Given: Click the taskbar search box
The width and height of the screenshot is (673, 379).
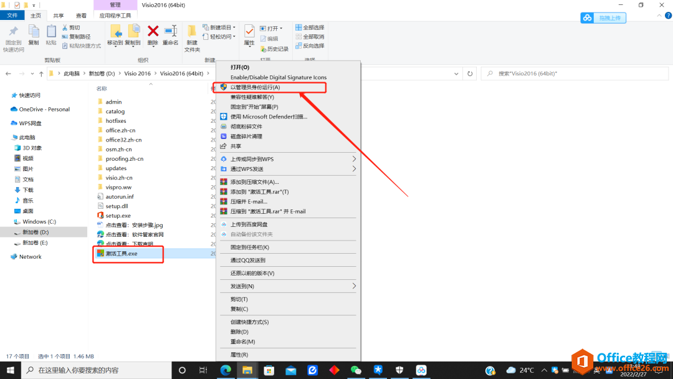Looking at the screenshot, I should coord(96,370).
